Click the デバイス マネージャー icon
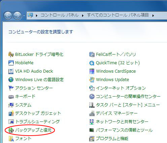Image resolution: width=167 pixels, height=143 pixels. tap(92, 113)
